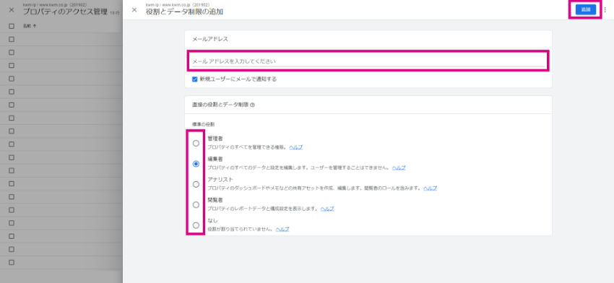Select the なし role radio button

(196, 225)
